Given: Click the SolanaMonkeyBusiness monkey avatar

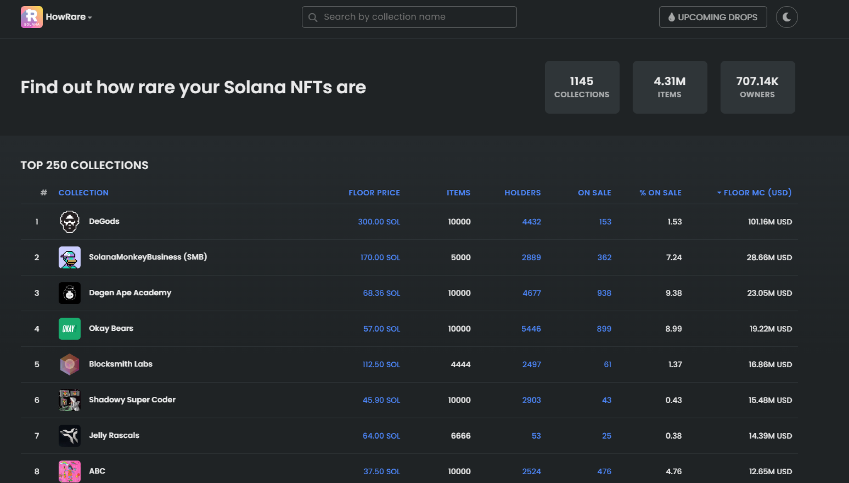Looking at the screenshot, I should [69, 257].
